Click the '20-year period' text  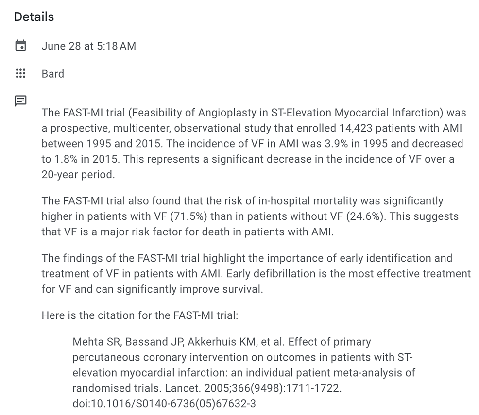78,175
